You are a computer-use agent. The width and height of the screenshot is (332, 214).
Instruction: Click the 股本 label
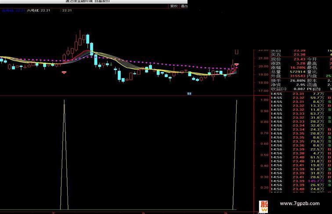pos(312,81)
